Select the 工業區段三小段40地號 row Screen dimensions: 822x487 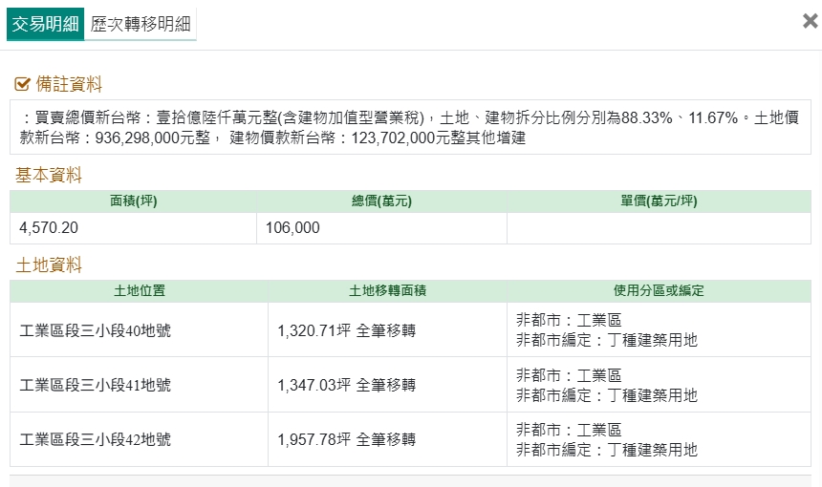(x=96, y=331)
